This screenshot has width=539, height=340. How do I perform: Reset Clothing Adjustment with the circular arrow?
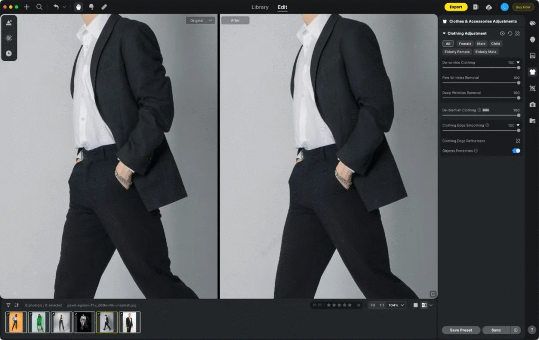coord(510,34)
